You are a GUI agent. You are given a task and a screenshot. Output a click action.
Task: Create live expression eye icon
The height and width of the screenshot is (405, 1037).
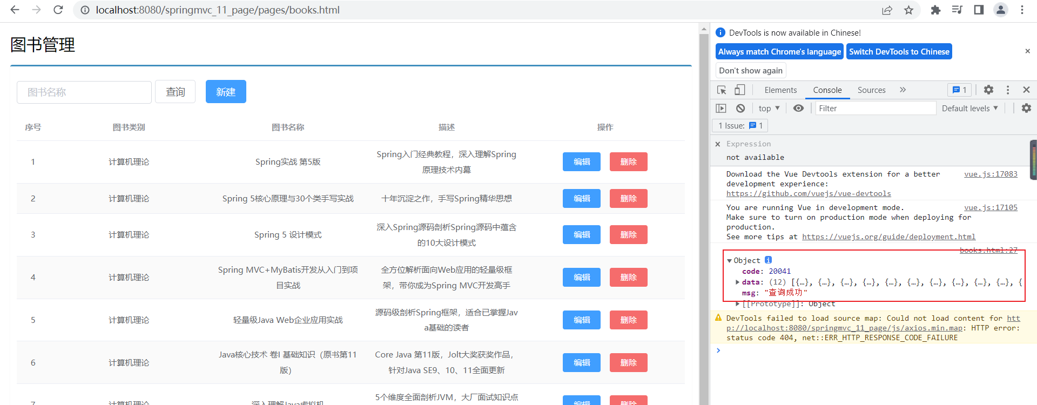point(798,109)
